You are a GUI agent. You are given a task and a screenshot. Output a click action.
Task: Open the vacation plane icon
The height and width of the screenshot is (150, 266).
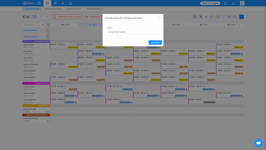[55, 3]
